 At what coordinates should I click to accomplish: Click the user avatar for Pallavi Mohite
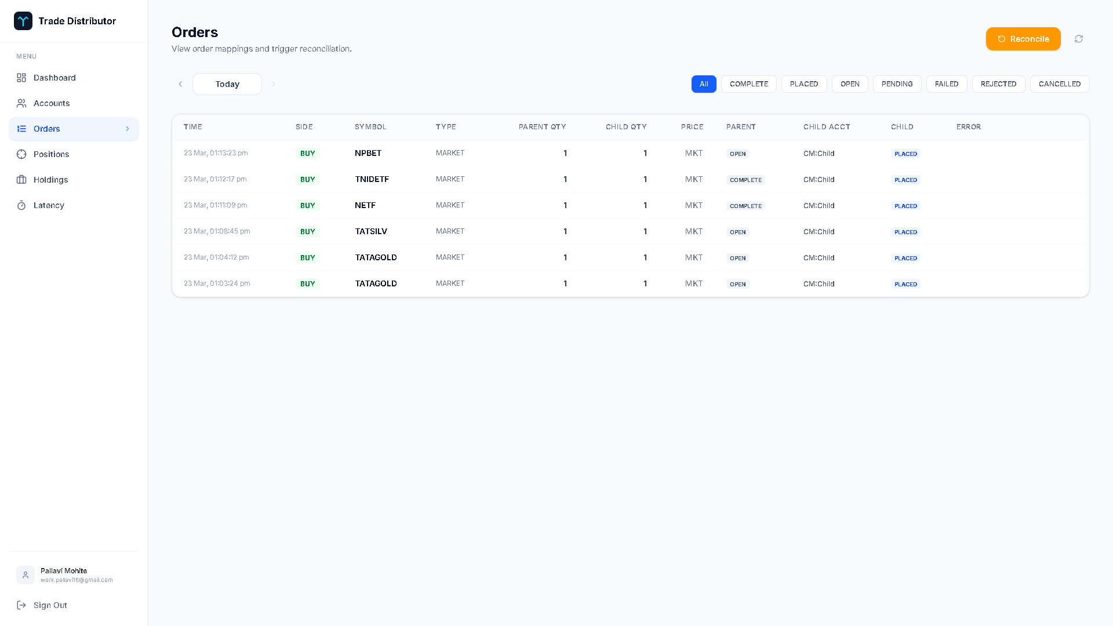pos(25,575)
